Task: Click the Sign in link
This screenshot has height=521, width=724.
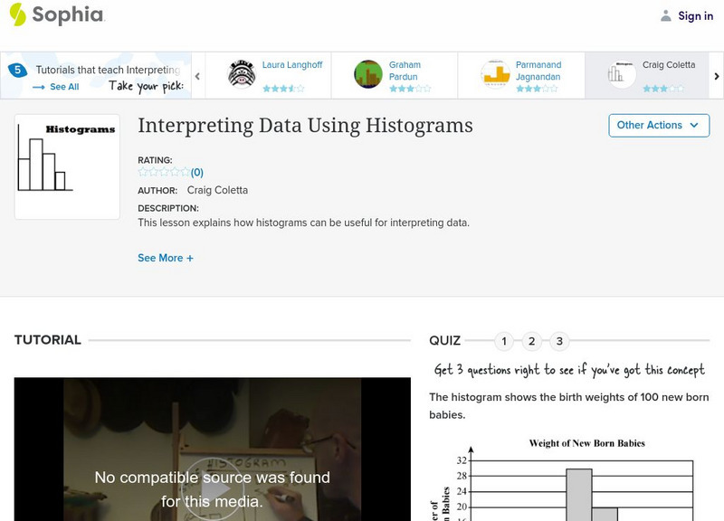Action: (x=695, y=15)
